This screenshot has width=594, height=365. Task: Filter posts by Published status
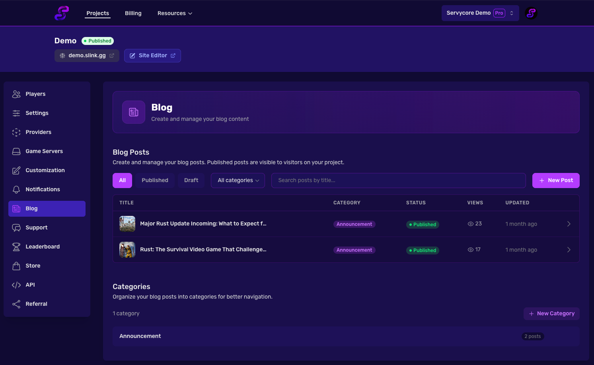point(155,181)
